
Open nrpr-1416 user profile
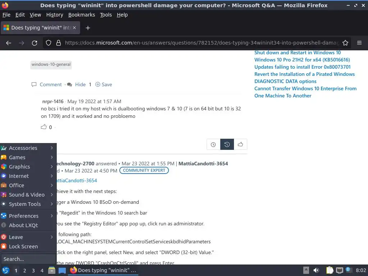coord(53,101)
